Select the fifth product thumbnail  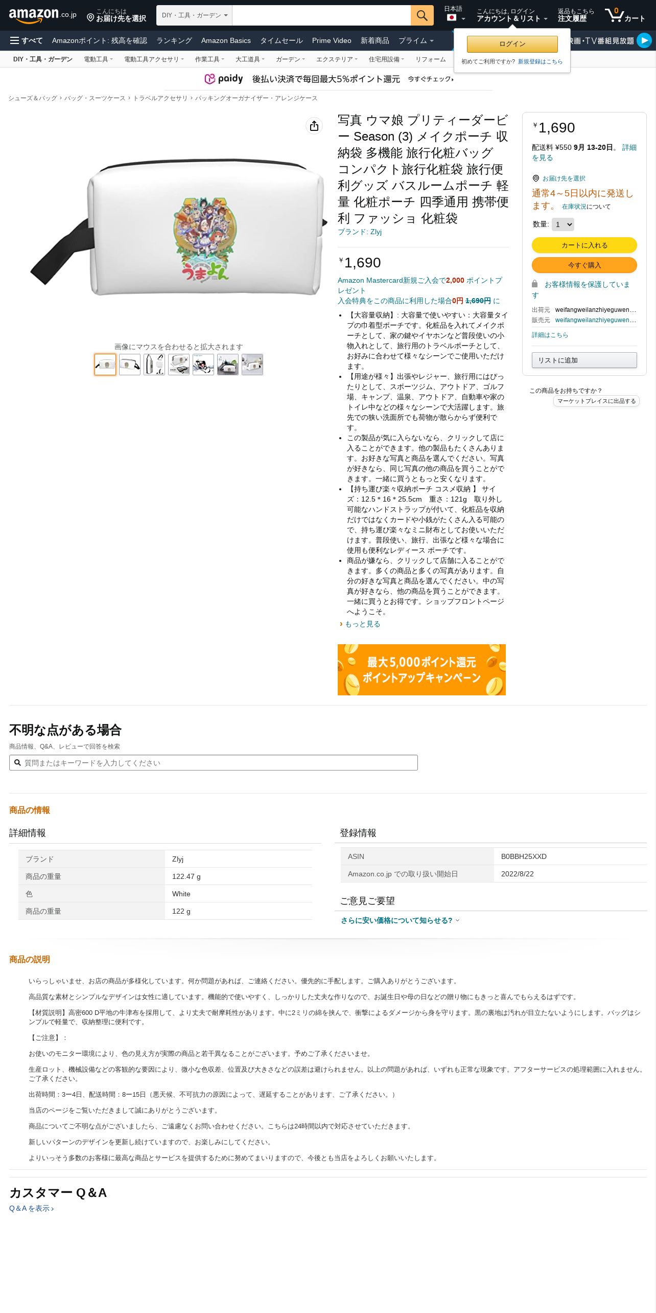[203, 365]
